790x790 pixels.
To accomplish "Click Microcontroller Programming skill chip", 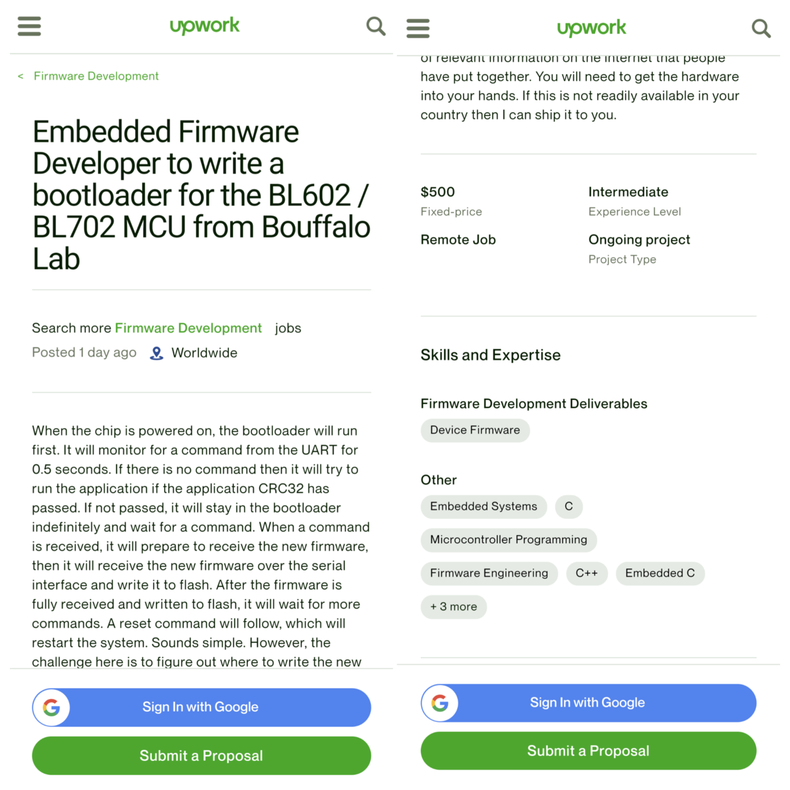I will coord(509,540).
